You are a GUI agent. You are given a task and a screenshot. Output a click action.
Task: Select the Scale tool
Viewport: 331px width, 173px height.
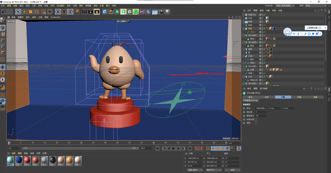click(31, 12)
